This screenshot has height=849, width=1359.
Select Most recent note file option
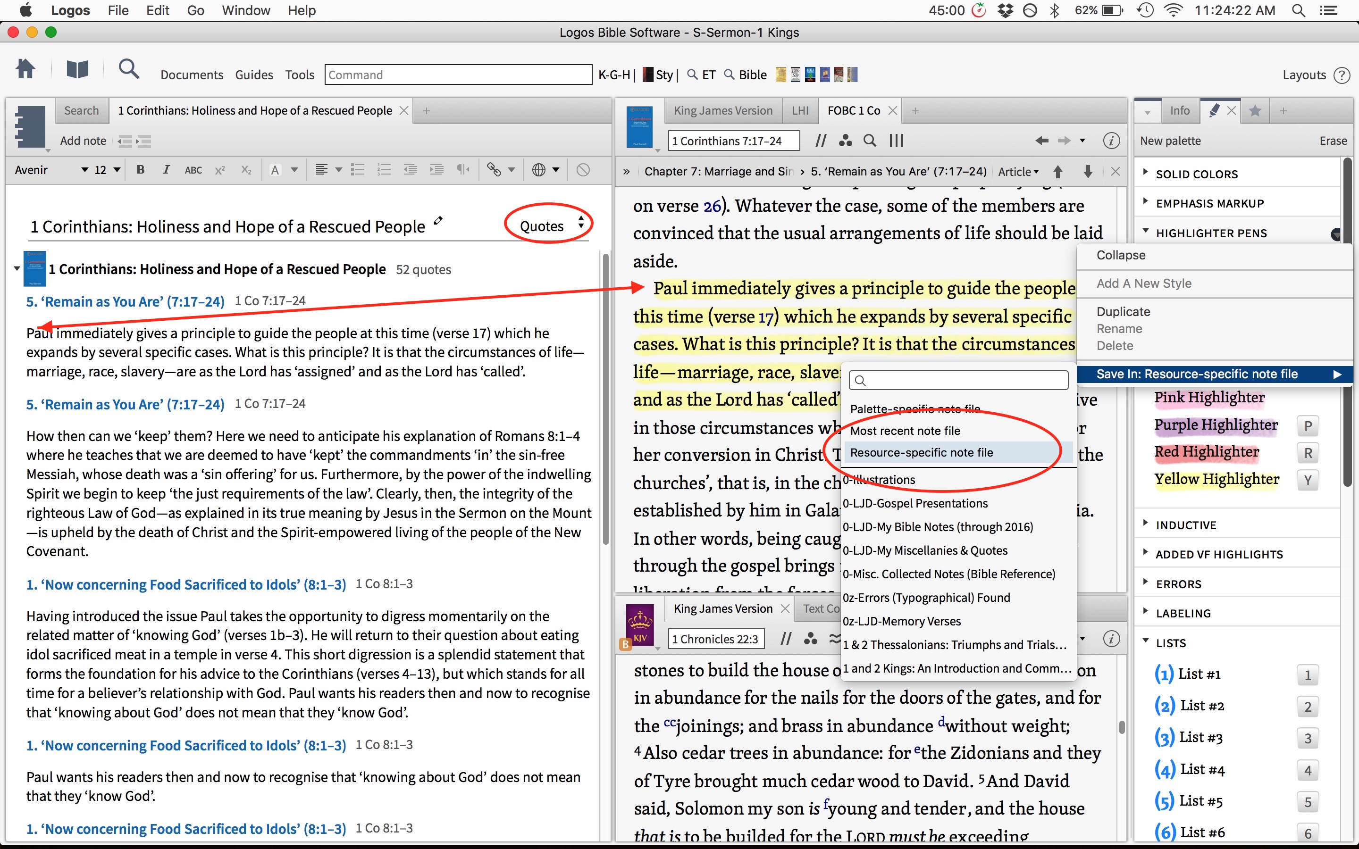[905, 431]
